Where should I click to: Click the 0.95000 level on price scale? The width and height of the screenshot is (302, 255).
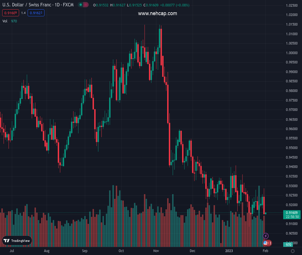291,148
